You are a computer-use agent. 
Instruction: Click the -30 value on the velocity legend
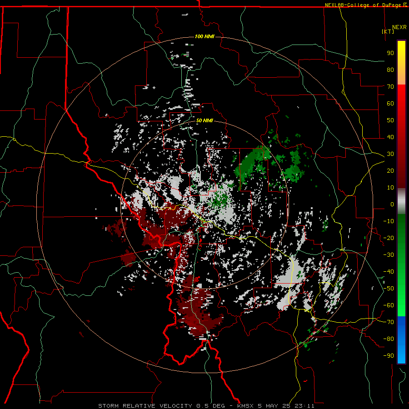coord(389,255)
